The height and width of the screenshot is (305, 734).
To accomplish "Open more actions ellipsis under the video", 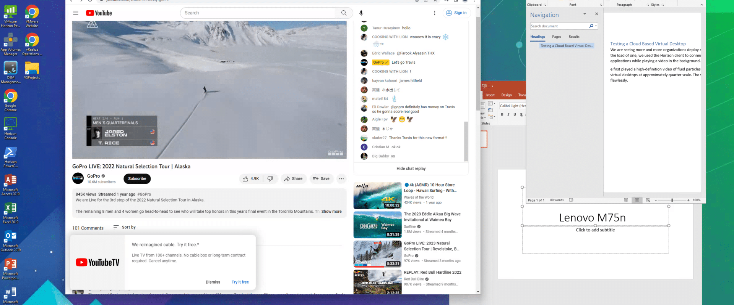I will click(x=341, y=179).
